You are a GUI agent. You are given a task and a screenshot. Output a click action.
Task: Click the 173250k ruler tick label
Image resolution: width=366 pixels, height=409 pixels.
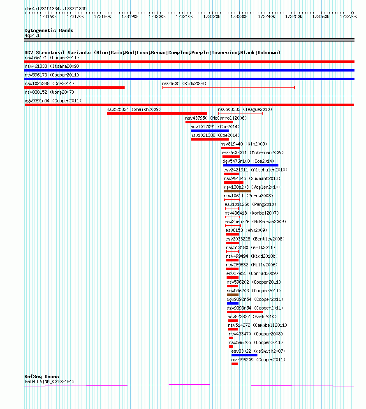tap(294, 16)
